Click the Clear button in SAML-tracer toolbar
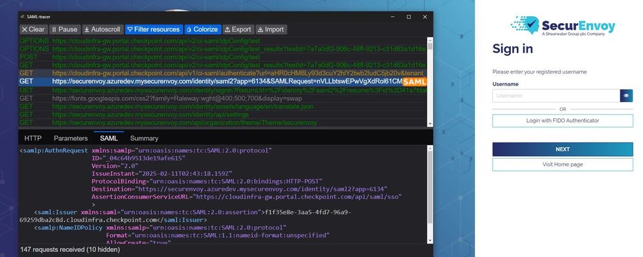 click(33, 30)
